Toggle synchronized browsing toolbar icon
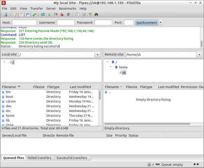This screenshot has height=168, width=204. click(x=90, y=14)
